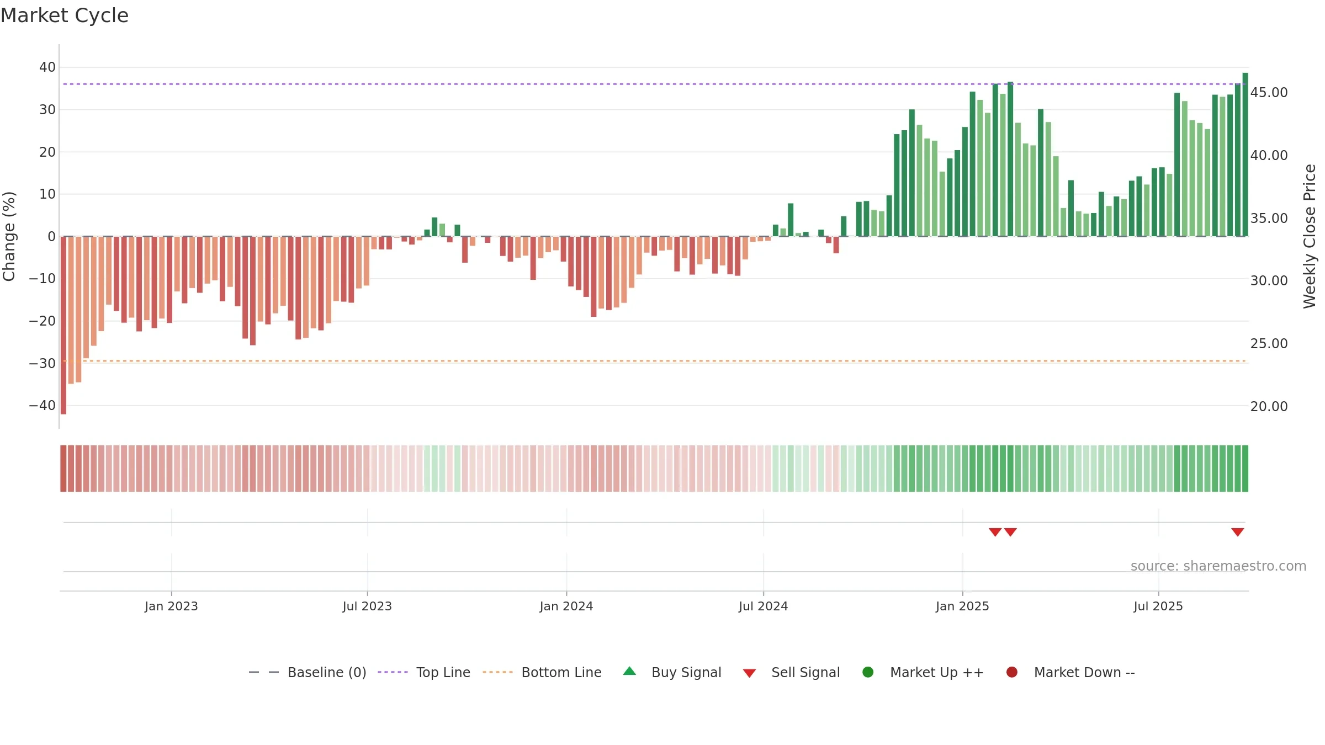Toggle the Sell Signal legend label
The height and width of the screenshot is (745, 1325).
(x=805, y=672)
